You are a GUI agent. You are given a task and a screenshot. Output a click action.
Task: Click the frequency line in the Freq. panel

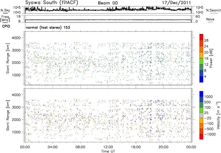(108, 20)
